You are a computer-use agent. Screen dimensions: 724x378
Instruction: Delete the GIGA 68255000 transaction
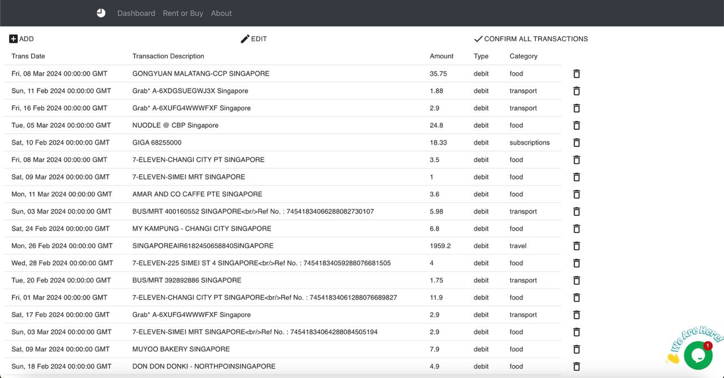[576, 142]
